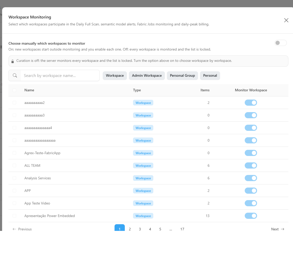This screenshot has height=255, width=293.
Task: Jump to page 4
Action: [150, 229]
